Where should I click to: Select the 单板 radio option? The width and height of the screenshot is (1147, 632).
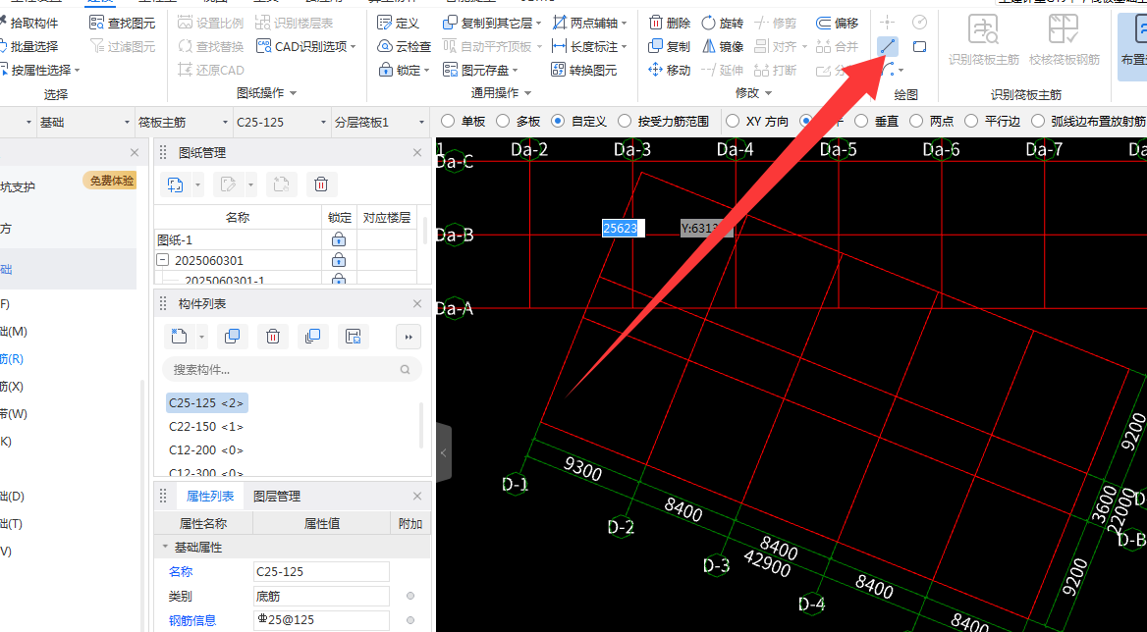pos(448,122)
